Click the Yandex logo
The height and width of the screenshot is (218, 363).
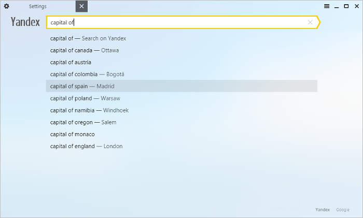[x=25, y=22]
